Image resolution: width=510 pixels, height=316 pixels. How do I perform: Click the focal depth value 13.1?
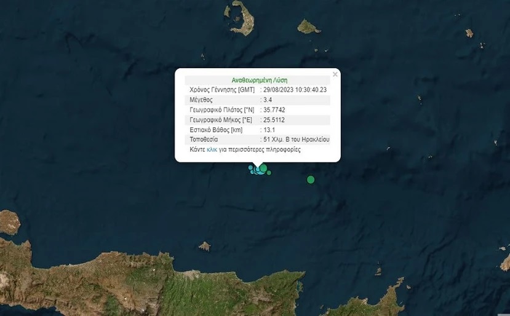coord(269,130)
